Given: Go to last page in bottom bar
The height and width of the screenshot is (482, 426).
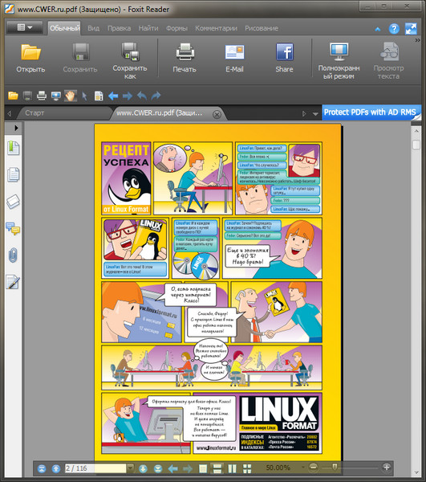Looking at the screenshot, I should (x=158, y=468).
